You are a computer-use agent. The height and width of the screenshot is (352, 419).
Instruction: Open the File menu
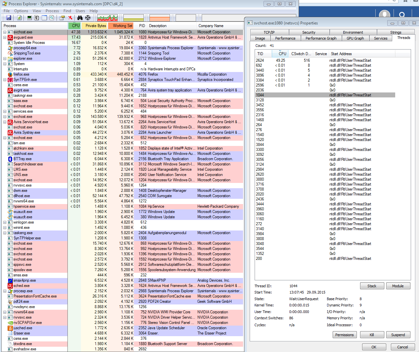pos(7,11)
